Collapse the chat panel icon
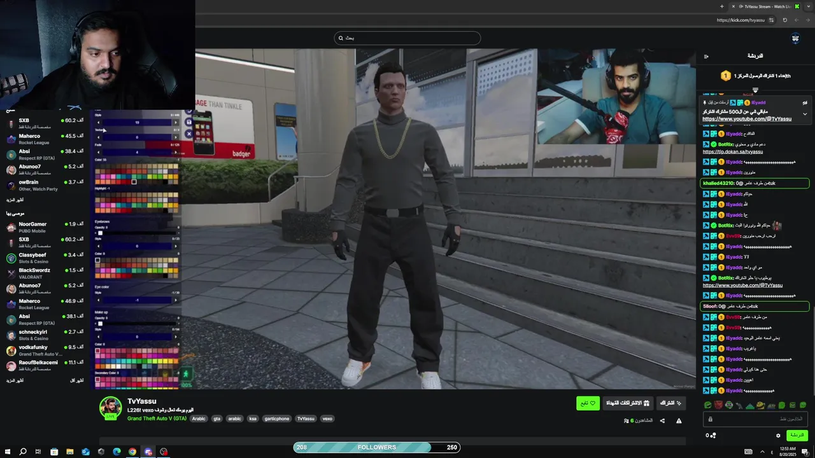 (x=706, y=57)
